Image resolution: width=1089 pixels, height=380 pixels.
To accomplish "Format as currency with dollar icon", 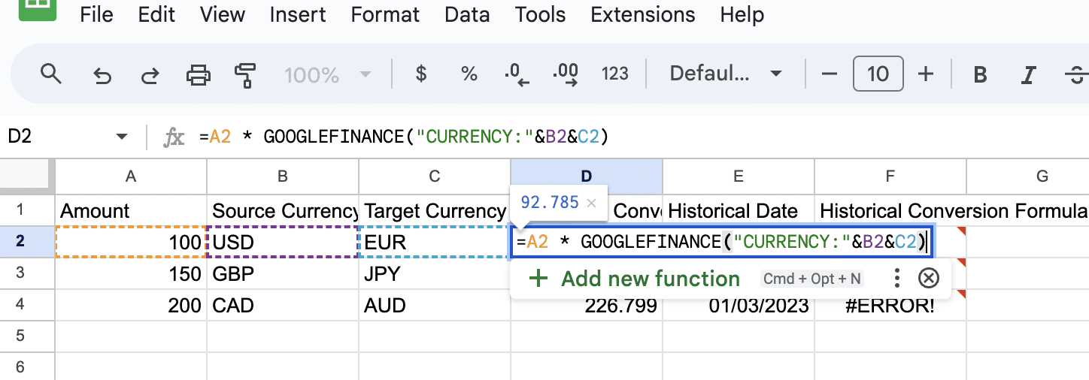I will click(421, 74).
